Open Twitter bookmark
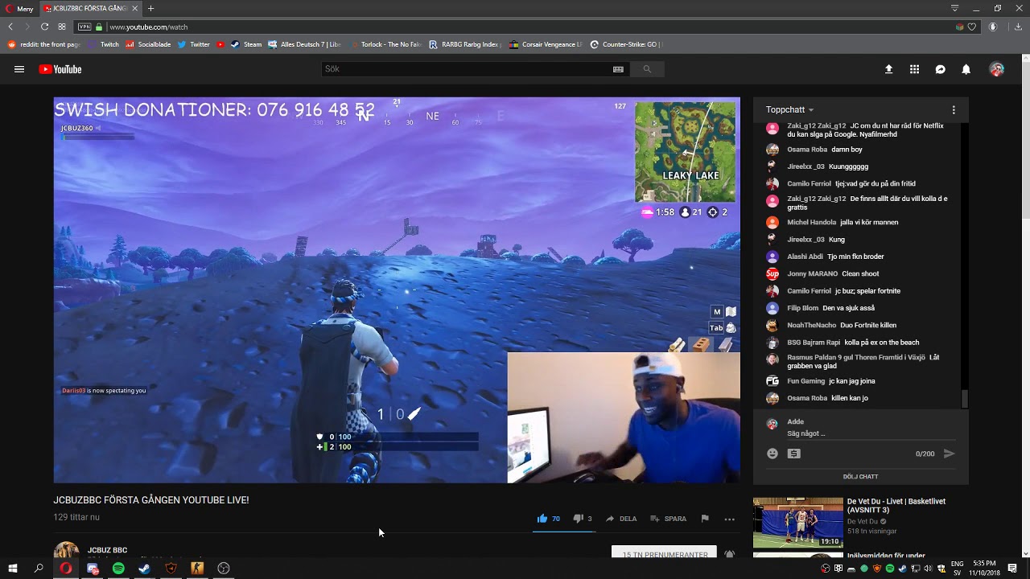This screenshot has height=579, width=1030. click(x=194, y=45)
